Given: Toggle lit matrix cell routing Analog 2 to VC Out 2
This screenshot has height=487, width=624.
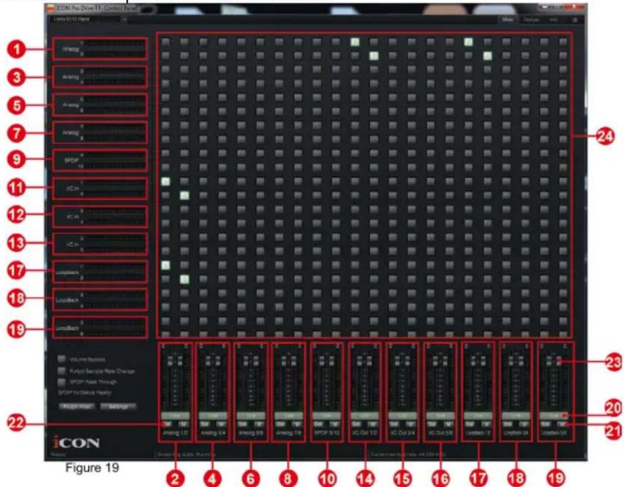Looking at the screenshot, I should [x=374, y=56].
